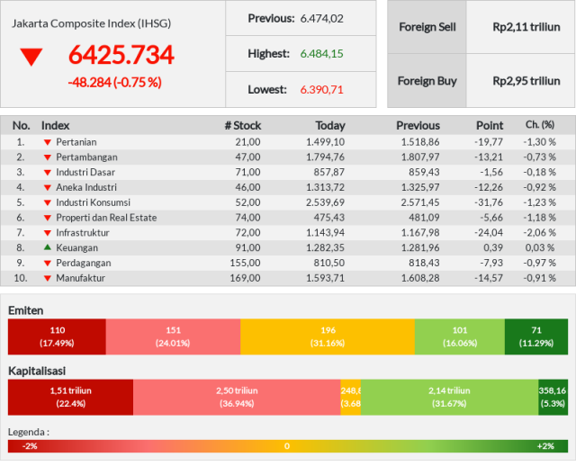Click the Industri Dasar index name
The width and height of the screenshot is (576, 475).
pyautogui.click(x=85, y=172)
